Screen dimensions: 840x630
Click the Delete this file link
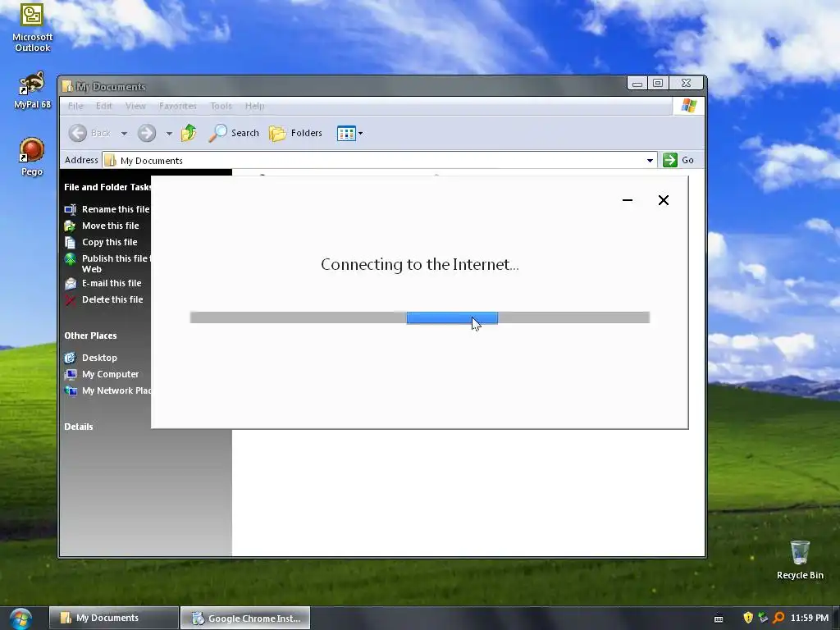click(112, 299)
